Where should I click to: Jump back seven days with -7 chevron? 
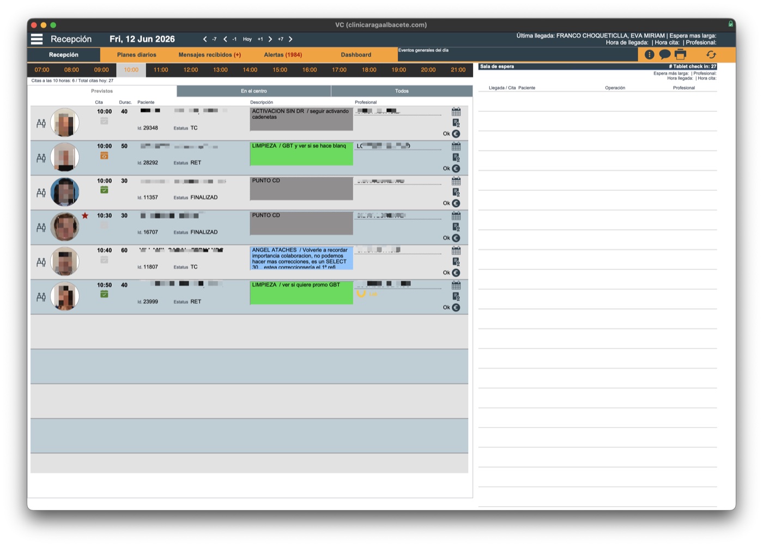click(x=205, y=39)
